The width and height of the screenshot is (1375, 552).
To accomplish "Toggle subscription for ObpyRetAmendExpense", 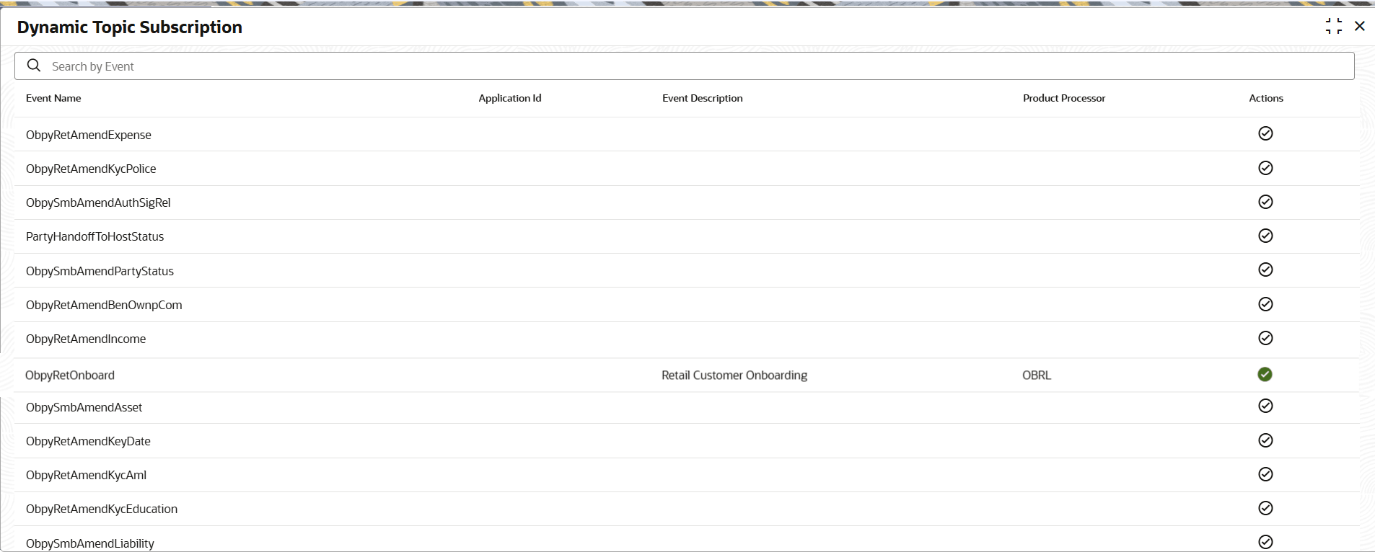I will [1265, 133].
